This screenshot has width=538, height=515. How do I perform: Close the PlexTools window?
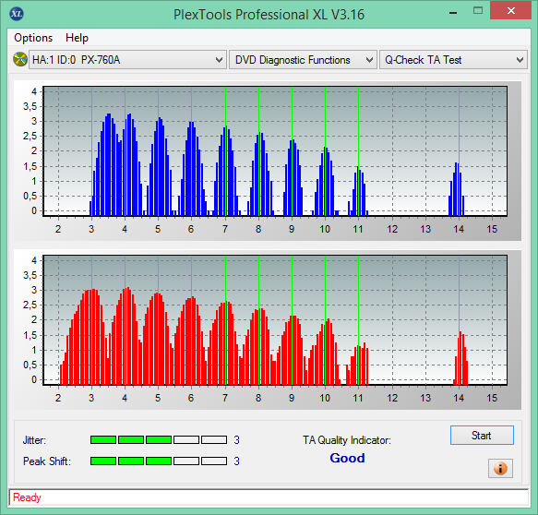tap(511, 11)
